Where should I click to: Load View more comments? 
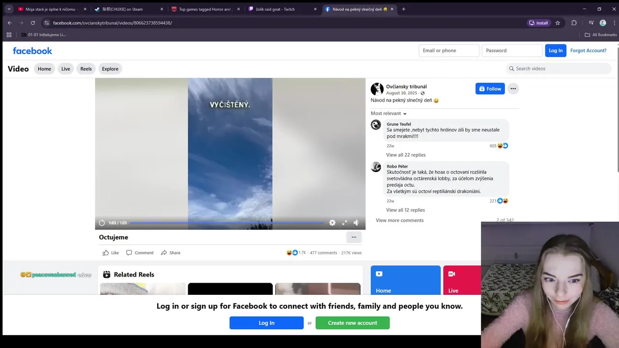[399, 220]
